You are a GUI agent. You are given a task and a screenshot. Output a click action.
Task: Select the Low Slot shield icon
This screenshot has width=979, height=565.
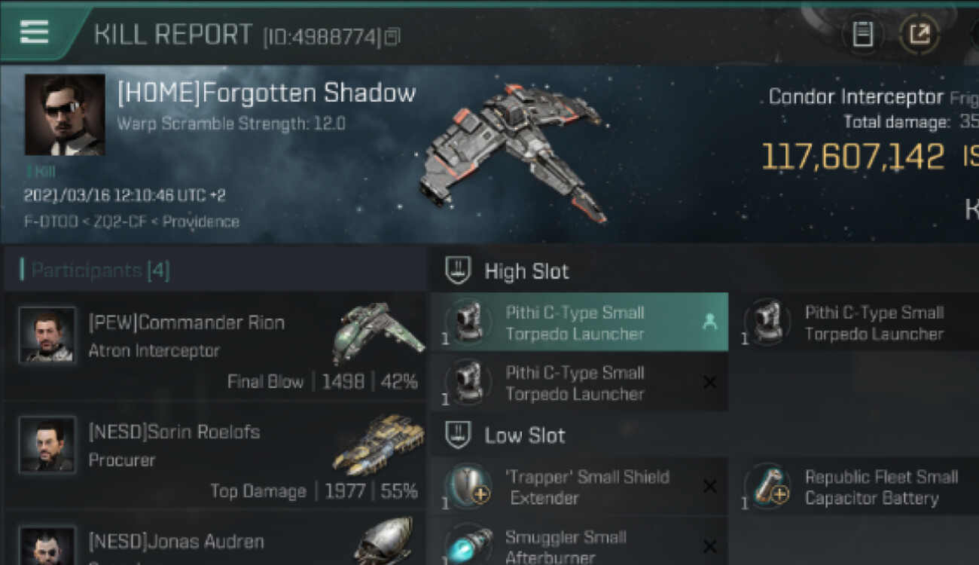pos(457,435)
